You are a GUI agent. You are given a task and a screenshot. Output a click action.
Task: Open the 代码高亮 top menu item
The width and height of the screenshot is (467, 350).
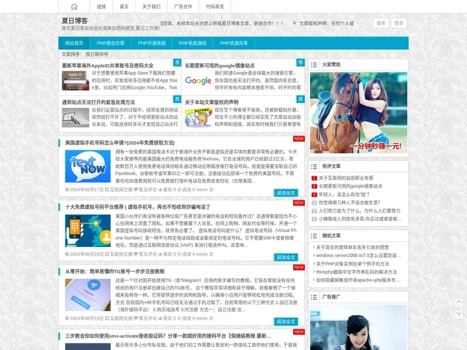coord(215,6)
